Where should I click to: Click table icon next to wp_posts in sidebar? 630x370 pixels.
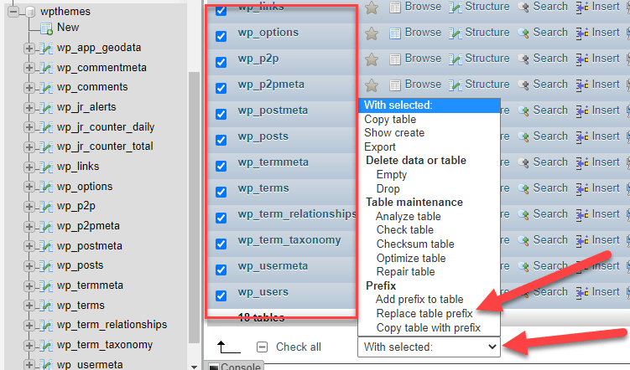click(46, 266)
